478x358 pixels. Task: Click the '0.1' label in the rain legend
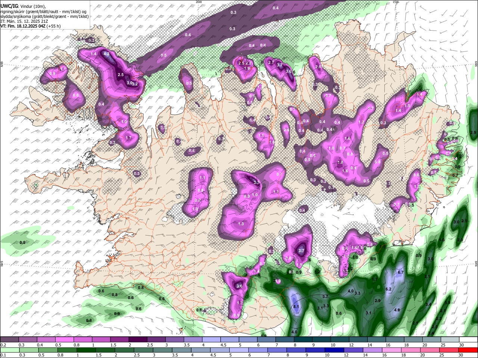tap(3, 355)
